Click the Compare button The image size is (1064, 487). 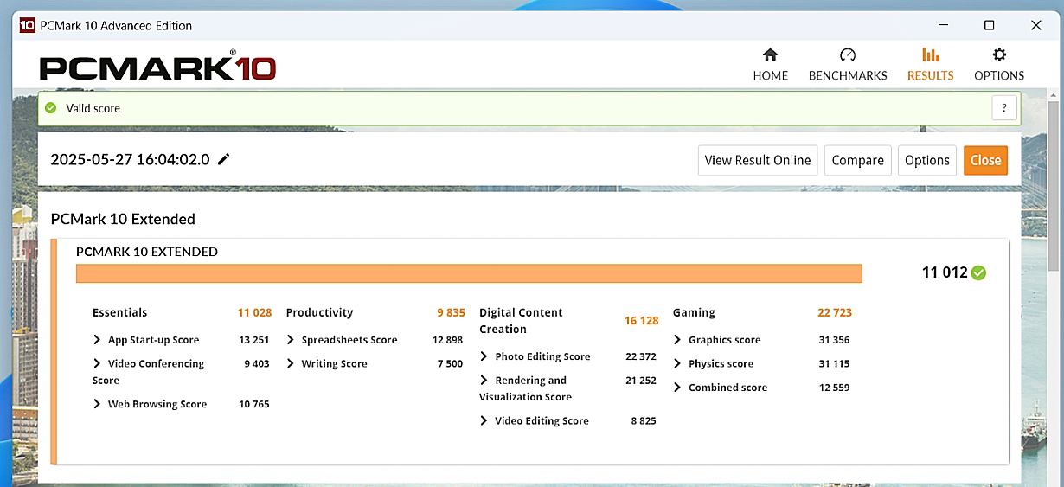click(x=857, y=160)
